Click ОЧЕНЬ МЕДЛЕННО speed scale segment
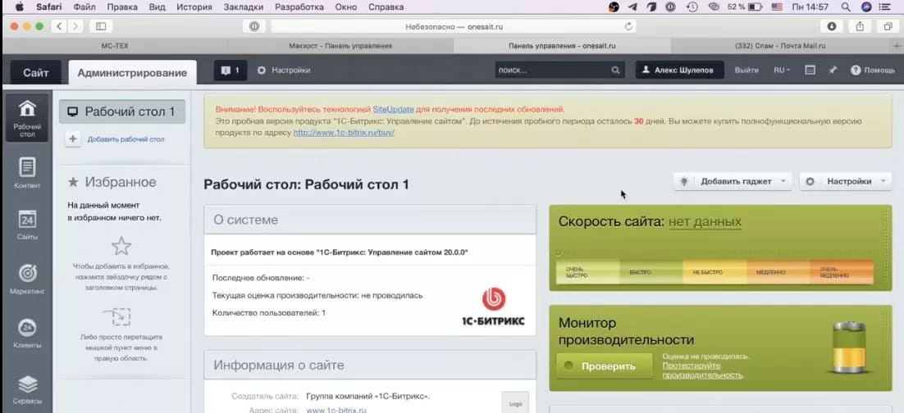The image size is (904, 413). [x=841, y=272]
